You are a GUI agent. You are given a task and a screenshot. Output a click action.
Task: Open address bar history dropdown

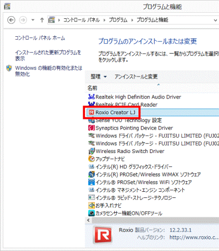point(215,20)
